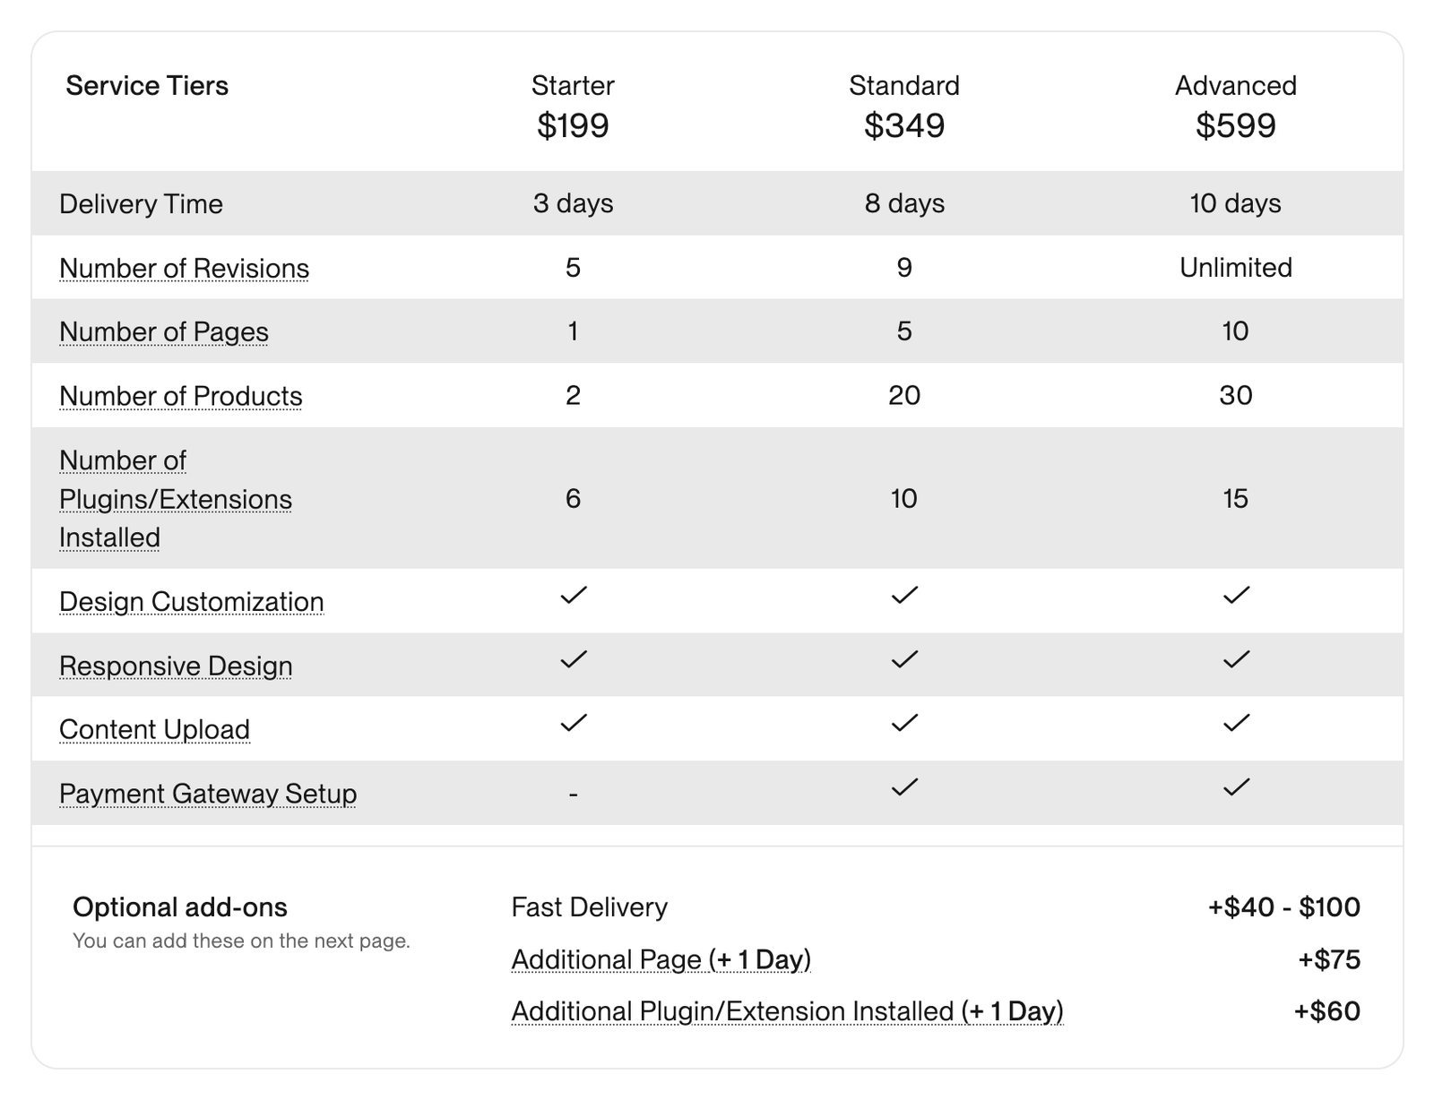The image size is (1434, 1100).
Task: Click the Number of Products label
Action: pos(180,396)
